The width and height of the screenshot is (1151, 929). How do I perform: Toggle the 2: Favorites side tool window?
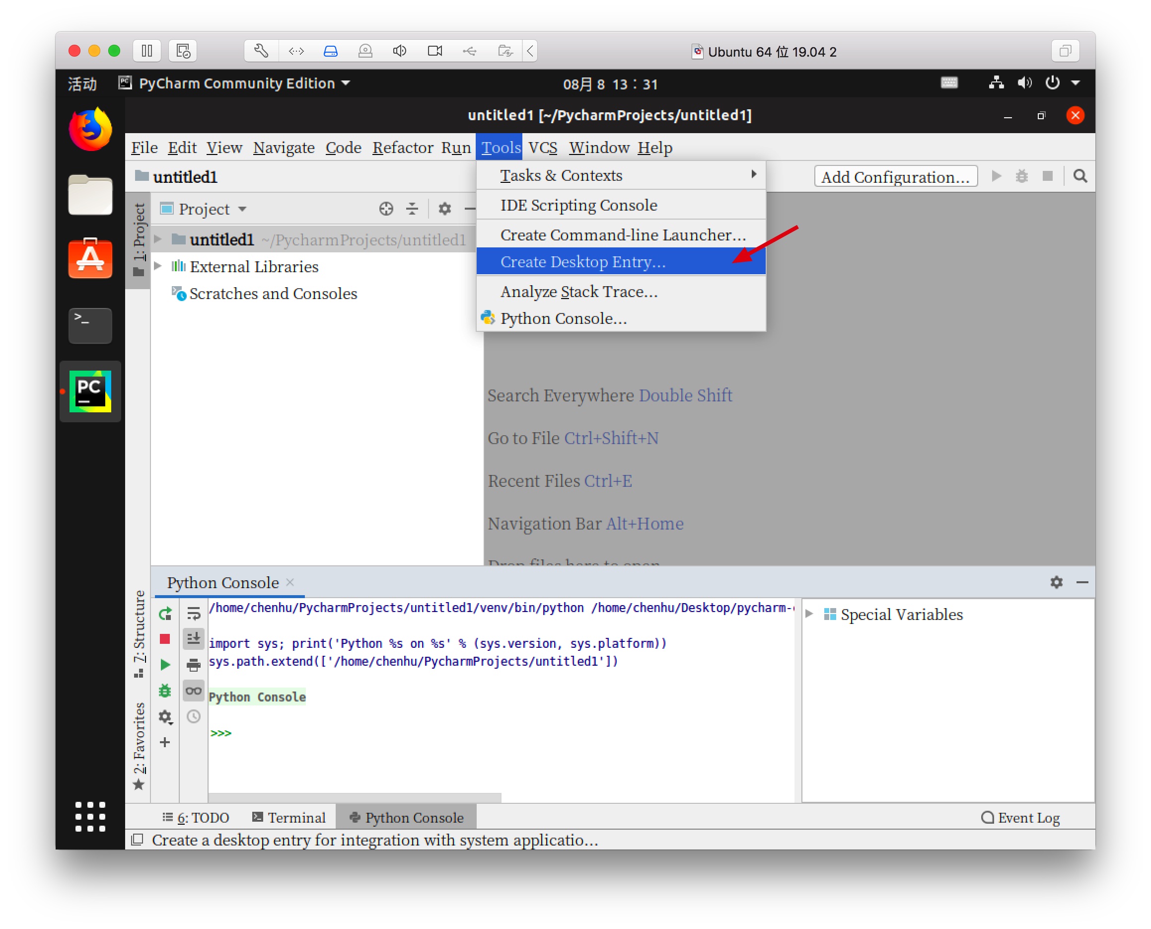139,746
